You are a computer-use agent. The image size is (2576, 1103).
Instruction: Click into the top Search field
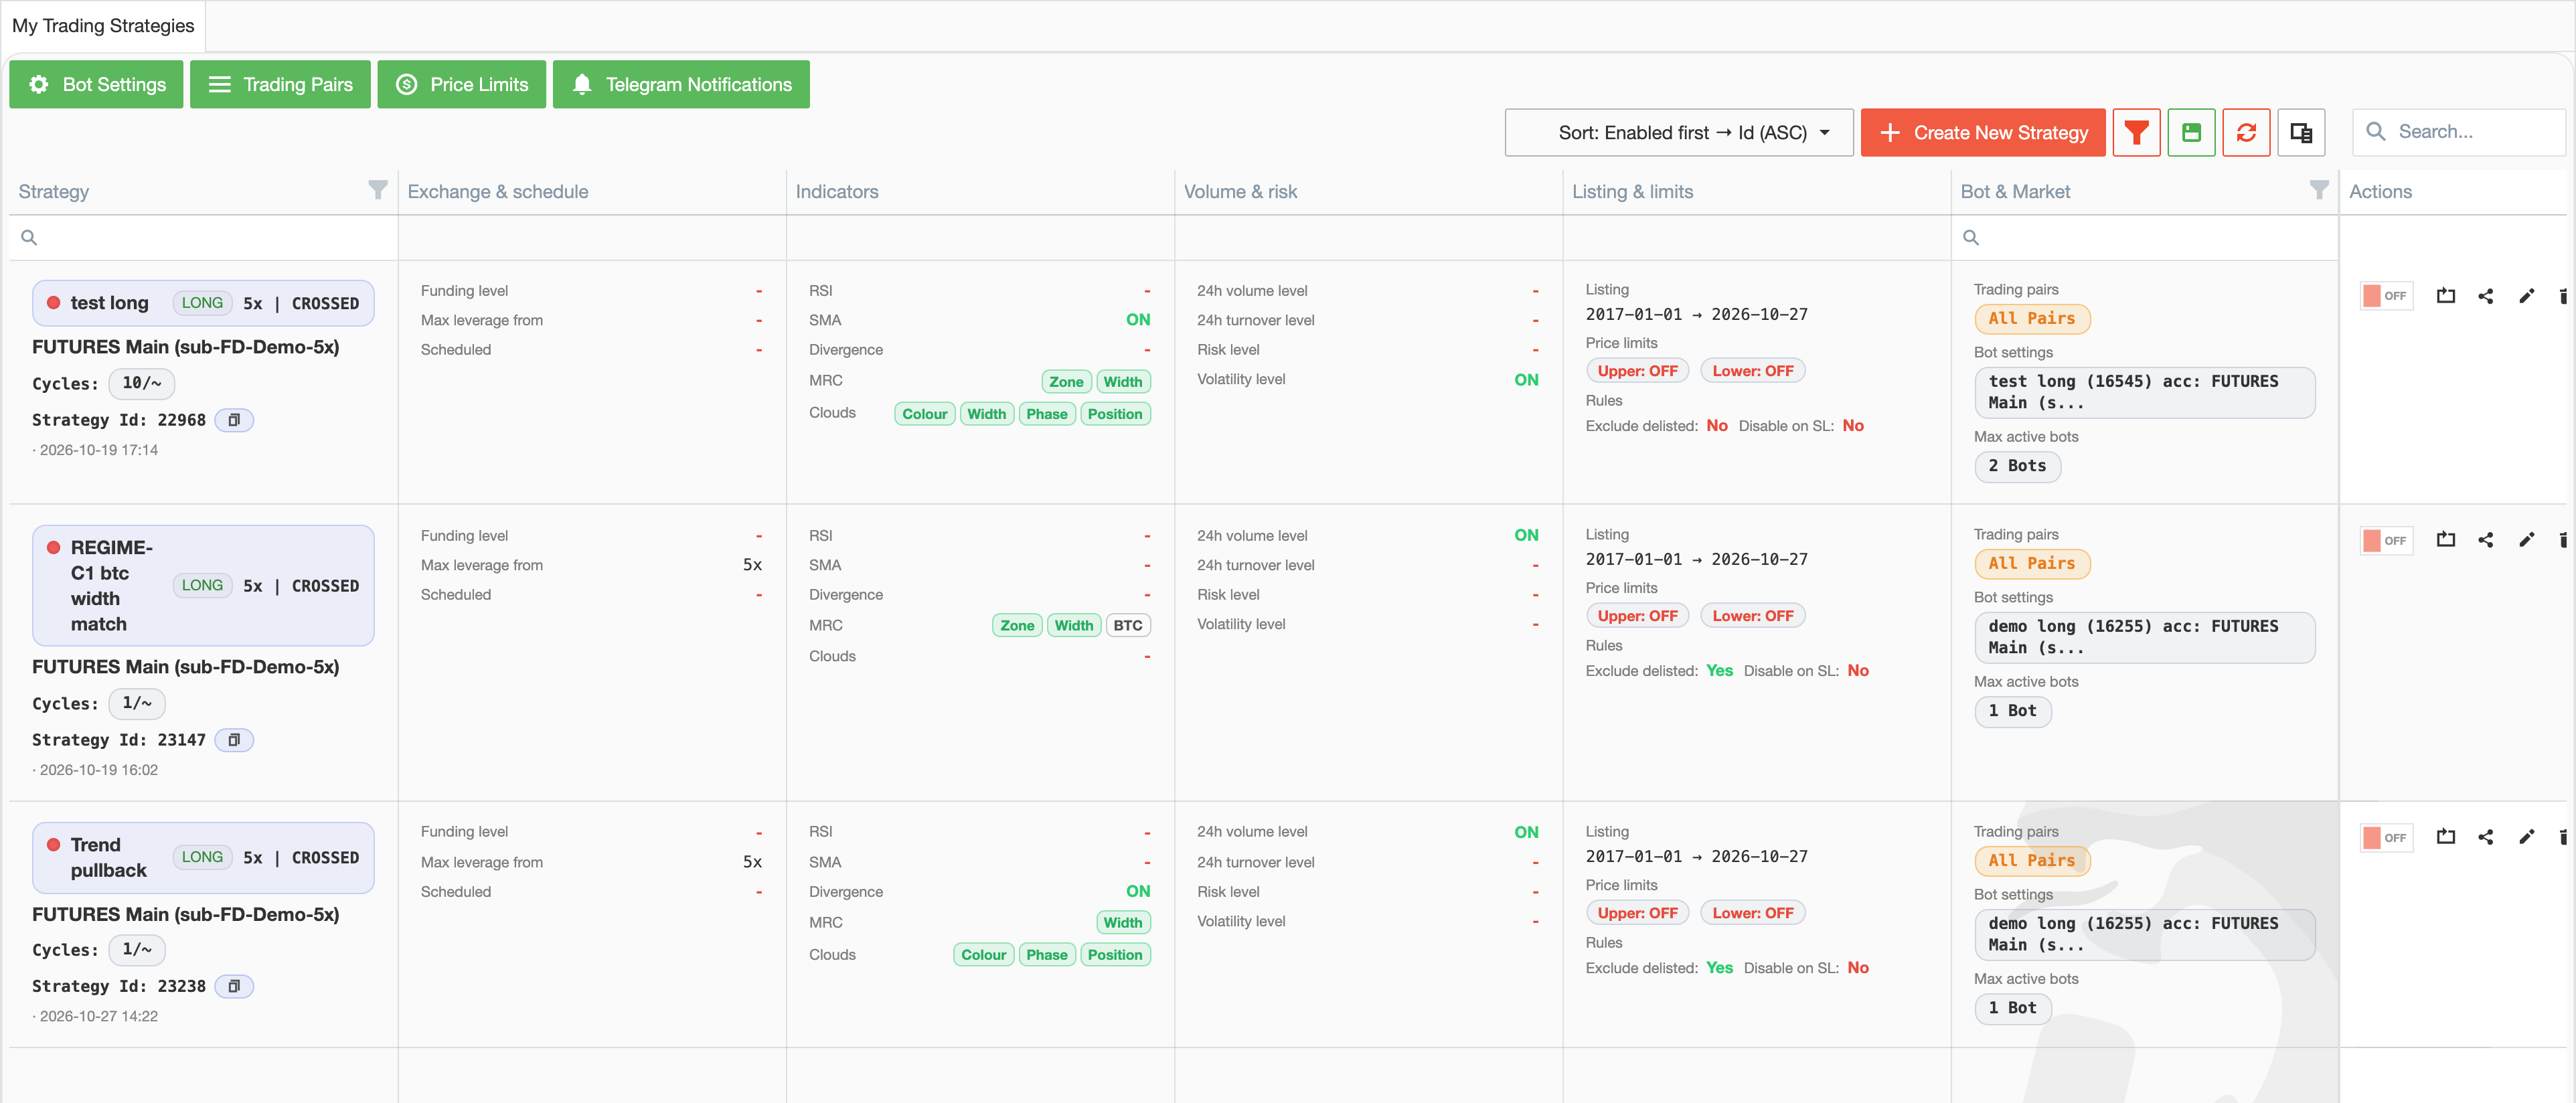(2458, 132)
